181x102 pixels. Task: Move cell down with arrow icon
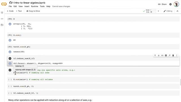pyautogui.click(x=159, y=56)
